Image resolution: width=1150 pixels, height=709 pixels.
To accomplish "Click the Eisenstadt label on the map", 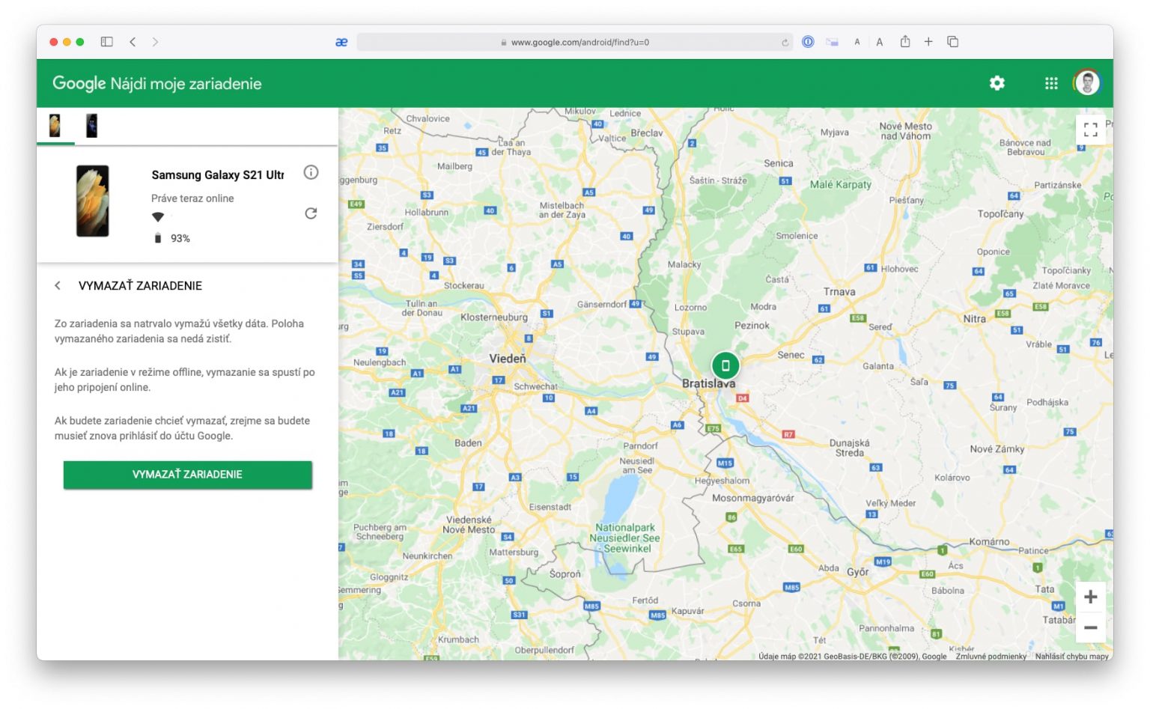I will pyautogui.click(x=550, y=507).
